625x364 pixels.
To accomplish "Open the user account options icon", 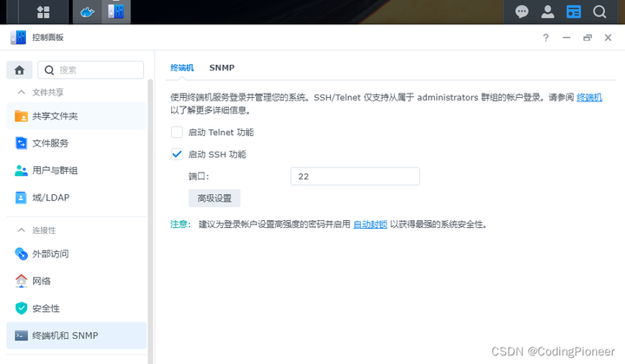I will (x=548, y=12).
